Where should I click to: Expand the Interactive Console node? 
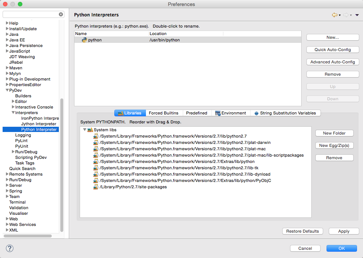tap(13, 107)
